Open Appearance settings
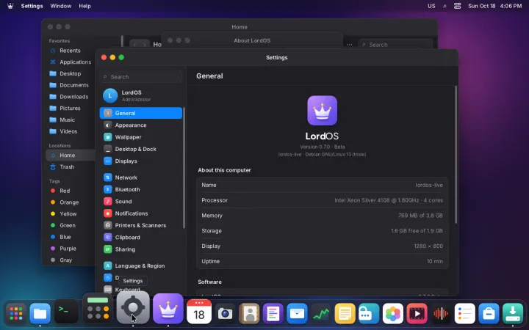The height and width of the screenshot is (330, 529). pos(140,125)
